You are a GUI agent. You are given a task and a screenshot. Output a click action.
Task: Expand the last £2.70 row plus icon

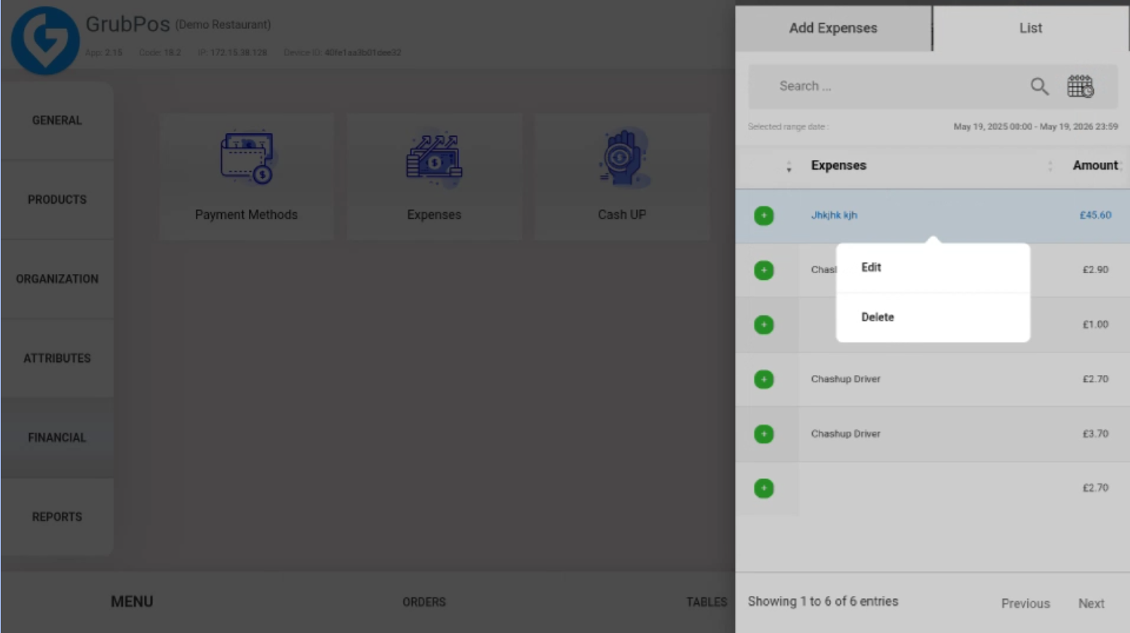[x=764, y=488]
